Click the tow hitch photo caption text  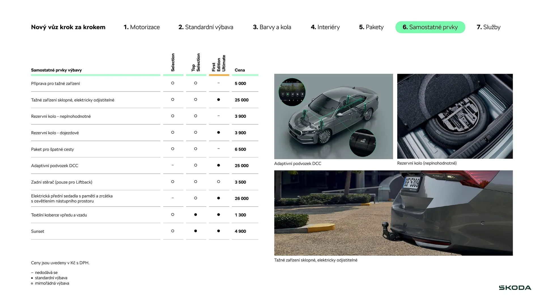[x=316, y=260]
